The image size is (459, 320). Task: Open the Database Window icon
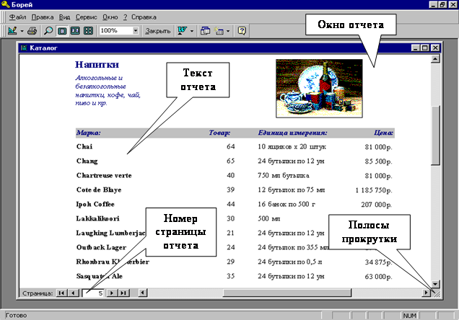click(204, 31)
